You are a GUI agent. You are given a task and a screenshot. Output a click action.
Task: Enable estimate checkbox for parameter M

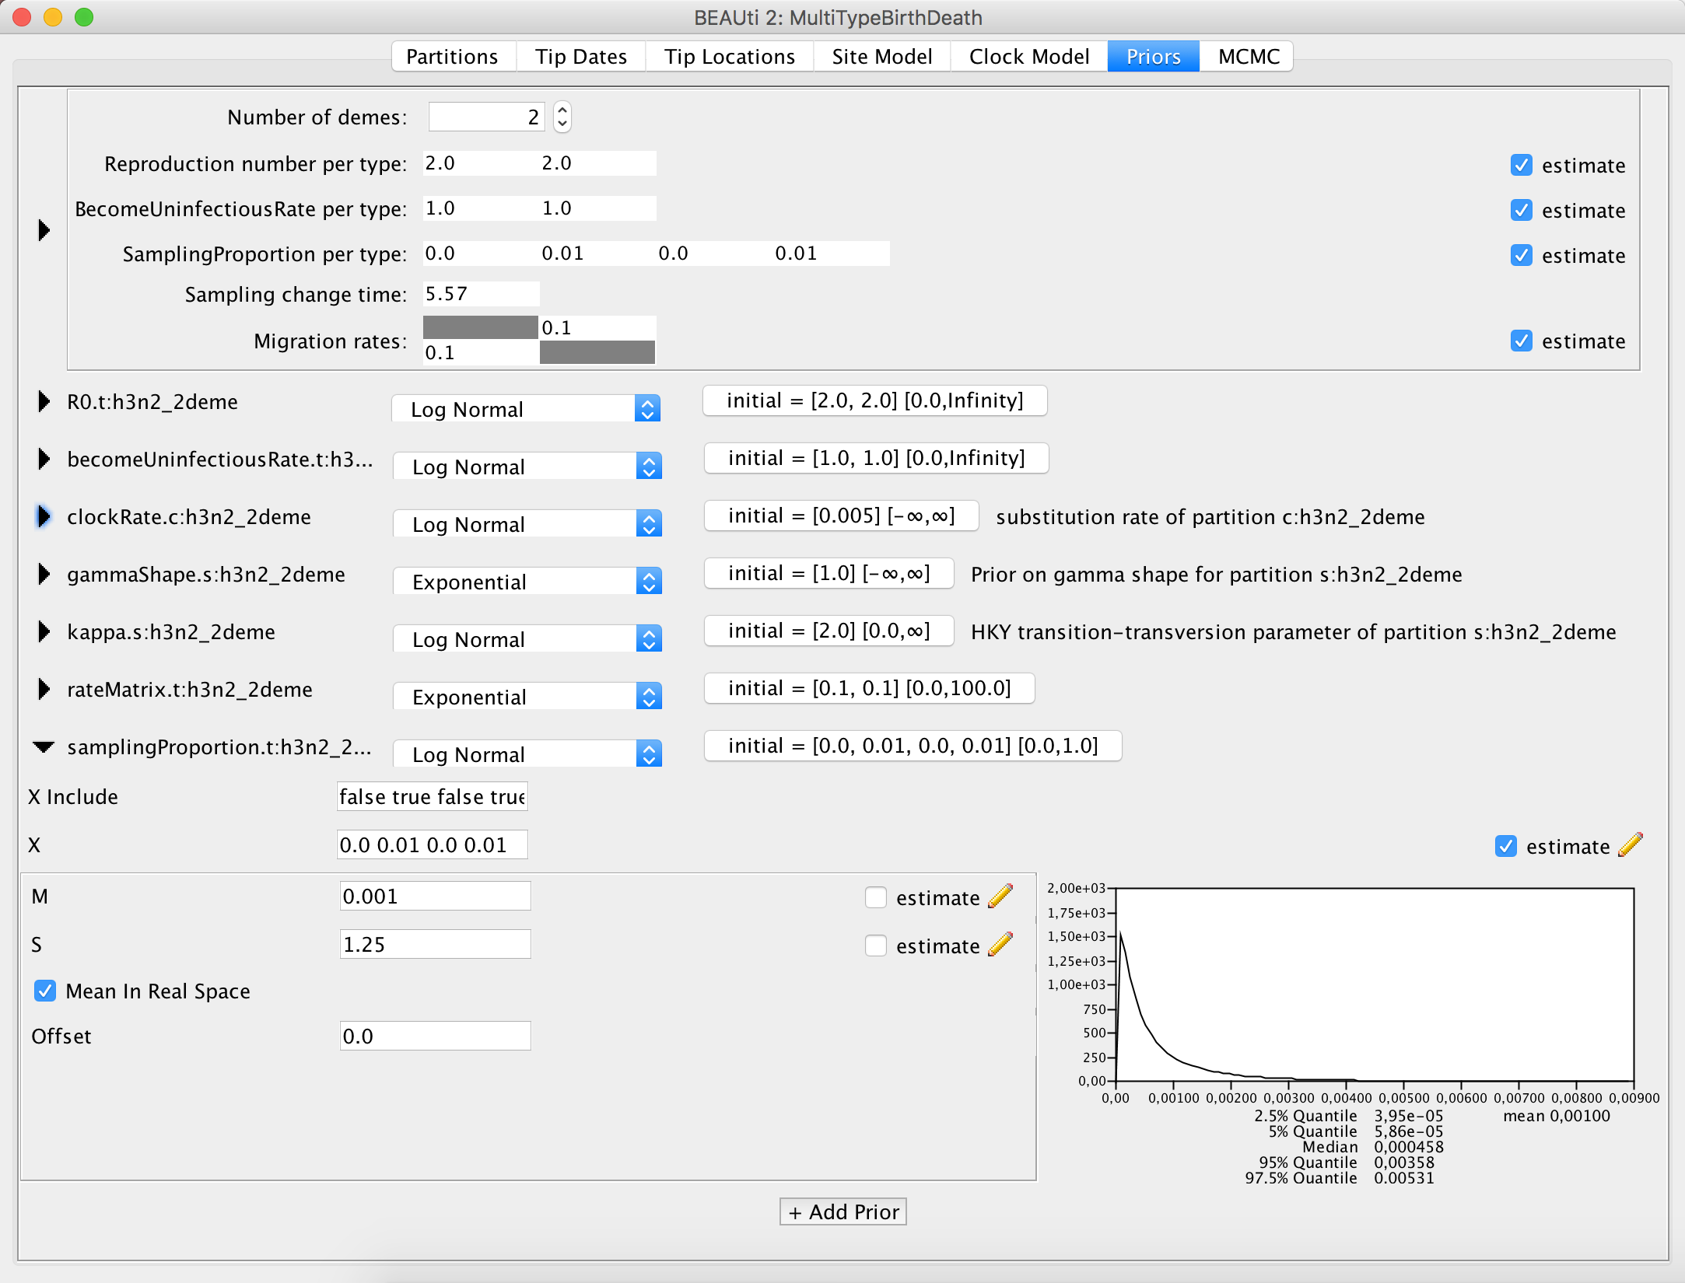tap(876, 897)
